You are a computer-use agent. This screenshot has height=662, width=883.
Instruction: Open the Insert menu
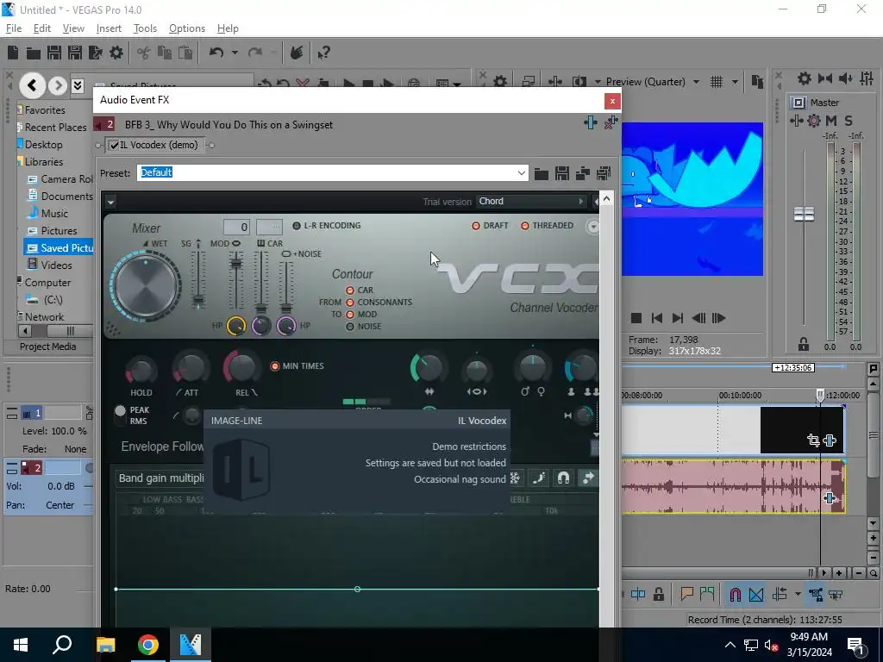(x=109, y=28)
